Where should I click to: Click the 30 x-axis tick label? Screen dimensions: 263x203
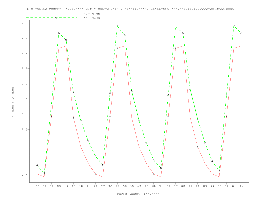tap(110, 186)
